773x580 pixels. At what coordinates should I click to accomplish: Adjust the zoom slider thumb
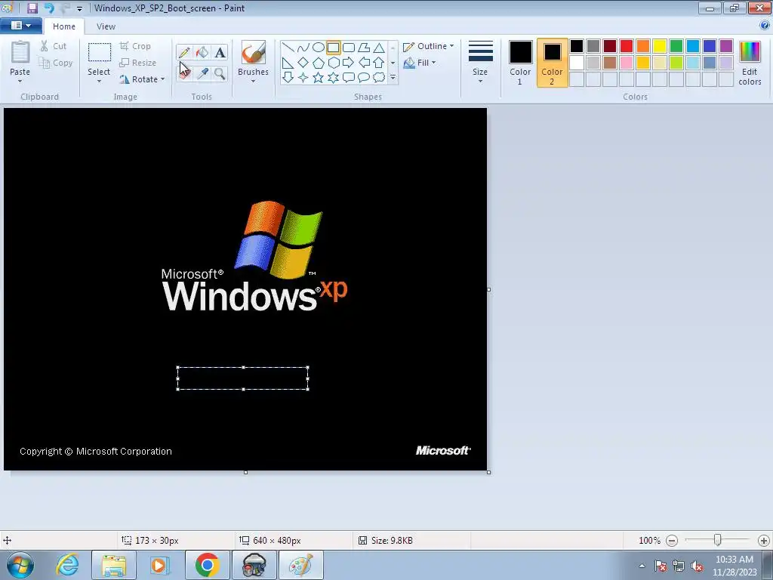click(718, 540)
